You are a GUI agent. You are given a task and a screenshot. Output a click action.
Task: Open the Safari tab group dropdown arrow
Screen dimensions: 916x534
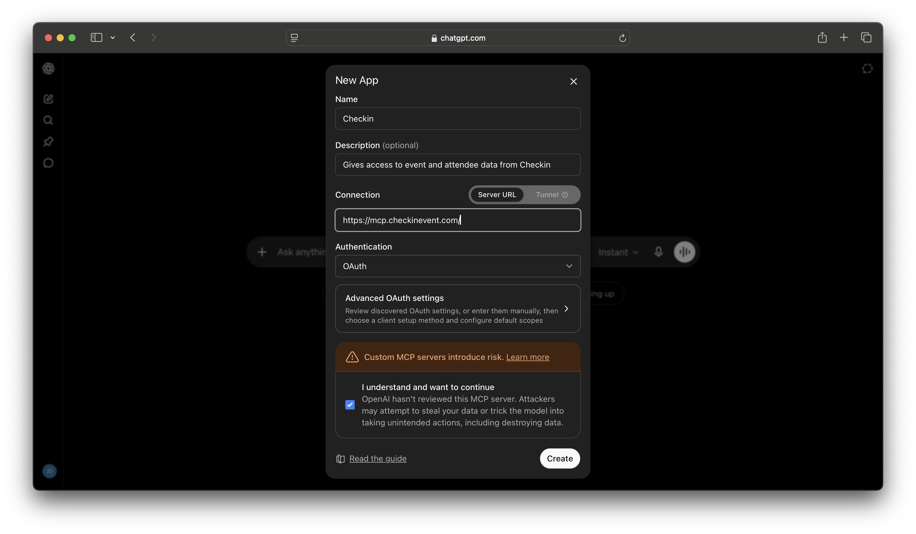click(x=113, y=37)
